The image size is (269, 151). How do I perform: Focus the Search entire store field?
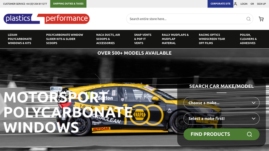coord(187,19)
